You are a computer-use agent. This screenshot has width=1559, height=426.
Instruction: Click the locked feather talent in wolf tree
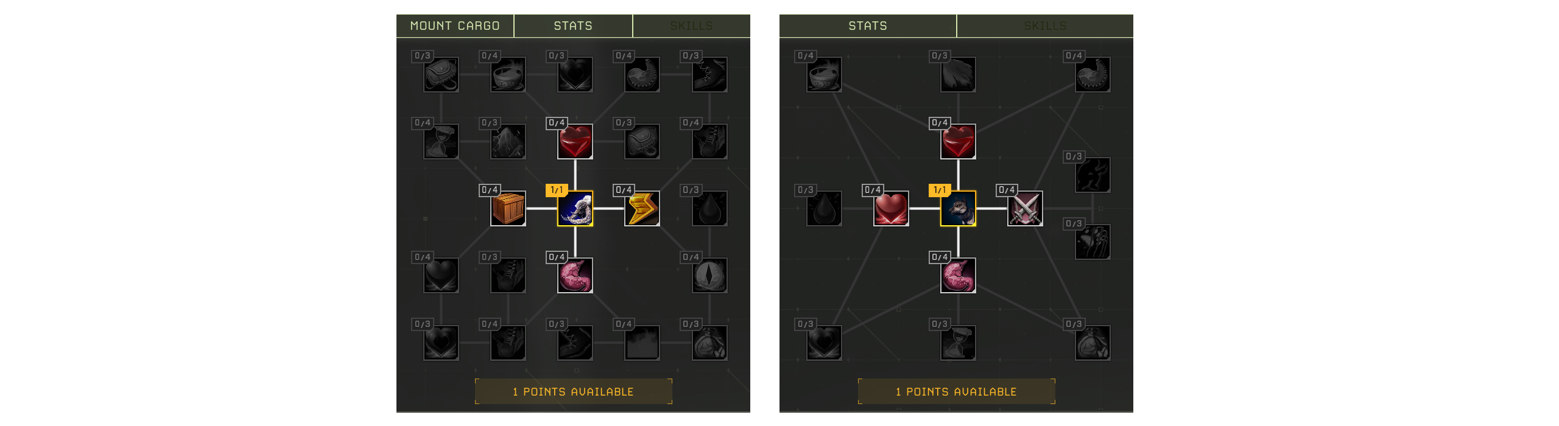(x=958, y=75)
